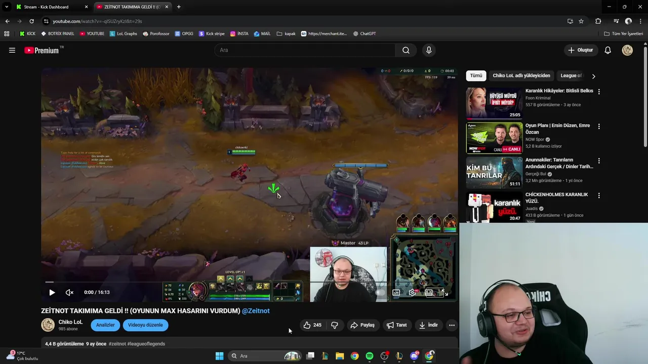Select the League of chip

tap(572, 76)
